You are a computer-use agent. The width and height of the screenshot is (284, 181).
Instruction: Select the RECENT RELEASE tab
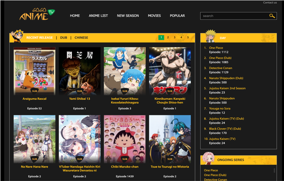(x=39, y=37)
